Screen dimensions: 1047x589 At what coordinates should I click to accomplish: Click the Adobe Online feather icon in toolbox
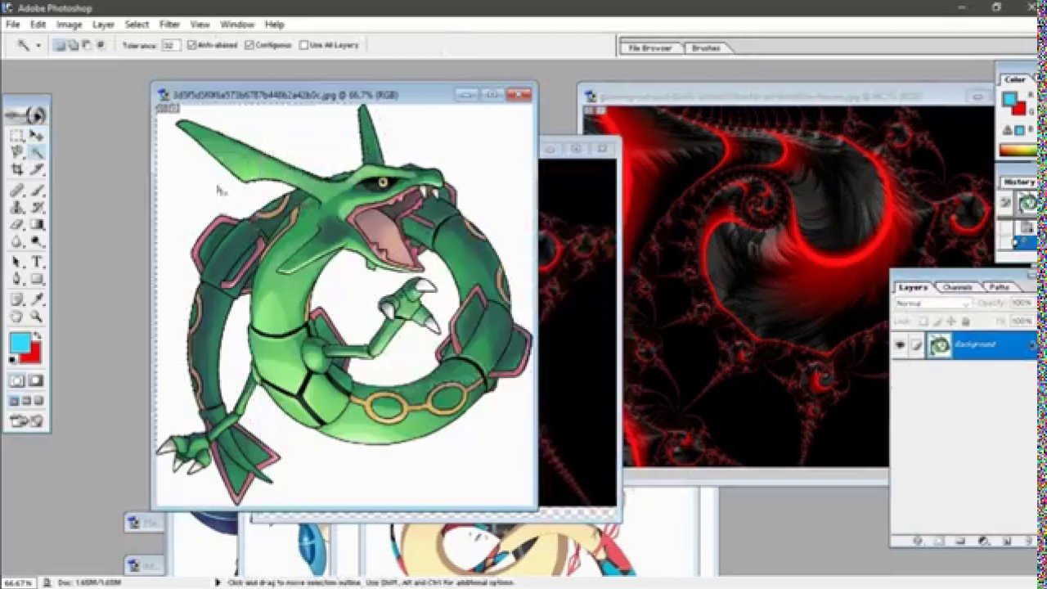tap(26, 115)
